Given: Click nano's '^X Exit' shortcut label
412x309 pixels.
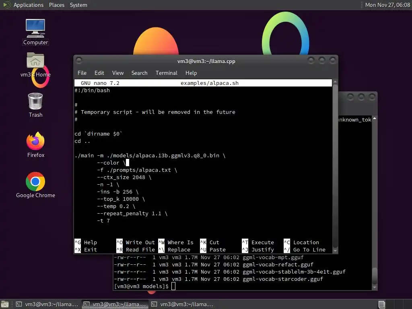Looking at the screenshot, I should 86,249.
